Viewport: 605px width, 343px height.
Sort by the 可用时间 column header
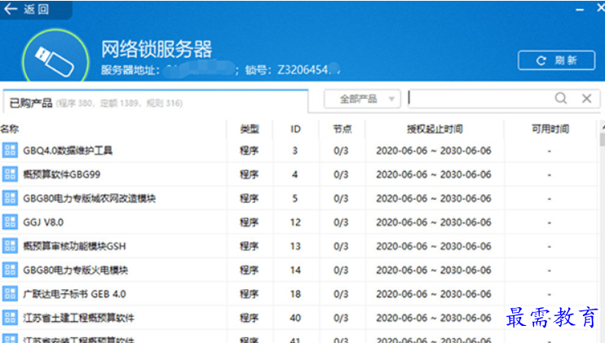[x=550, y=129]
